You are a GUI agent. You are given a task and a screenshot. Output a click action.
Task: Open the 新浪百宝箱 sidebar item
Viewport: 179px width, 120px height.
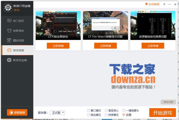(17, 60)
